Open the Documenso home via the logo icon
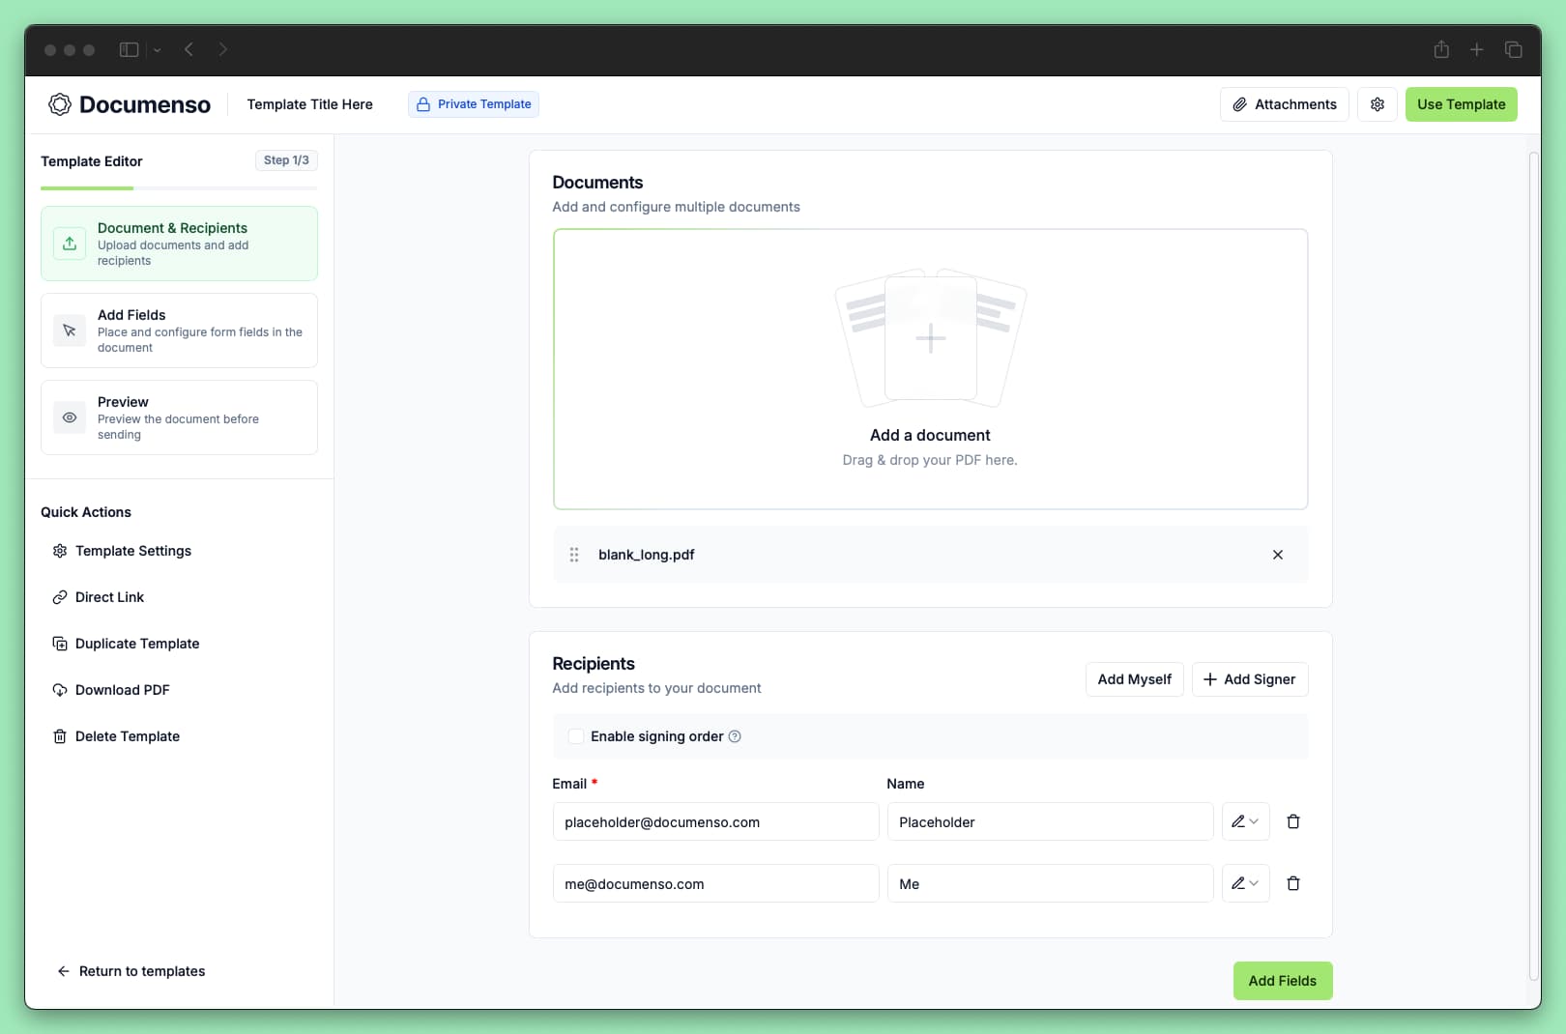This screenshot has width=1566, height=1034. (x=59, y=104)
